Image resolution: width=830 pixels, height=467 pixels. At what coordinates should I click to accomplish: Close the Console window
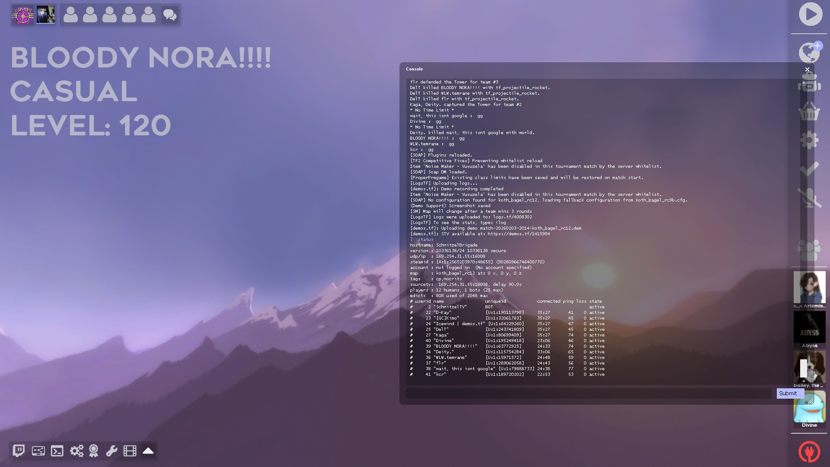click(x=807, y=69)
